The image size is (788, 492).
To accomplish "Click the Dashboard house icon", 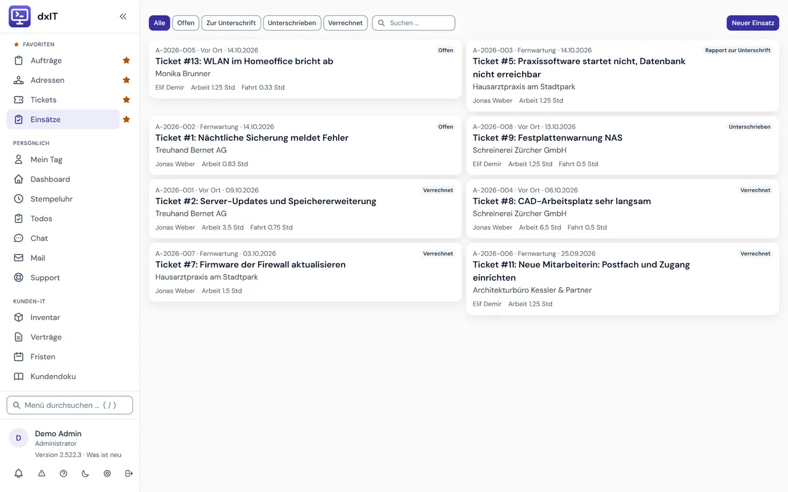I will (x=18, y=179).
